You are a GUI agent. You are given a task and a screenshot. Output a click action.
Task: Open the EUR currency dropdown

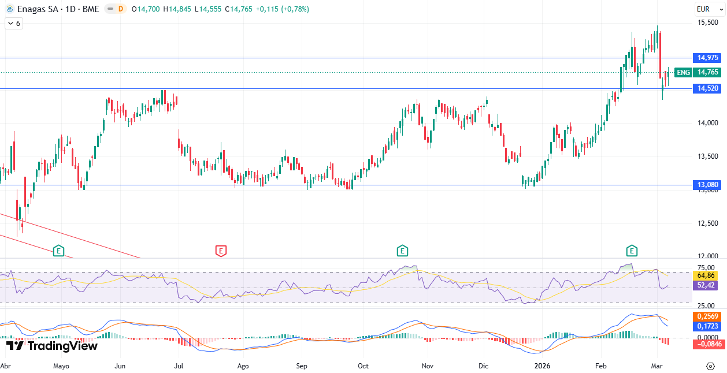703,9
